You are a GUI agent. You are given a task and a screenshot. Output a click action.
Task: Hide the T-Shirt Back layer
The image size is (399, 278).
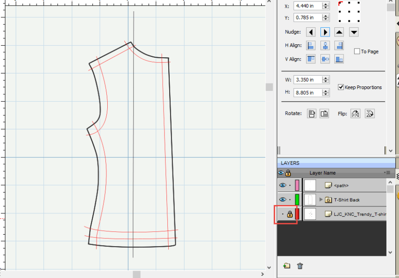[282, 199]
